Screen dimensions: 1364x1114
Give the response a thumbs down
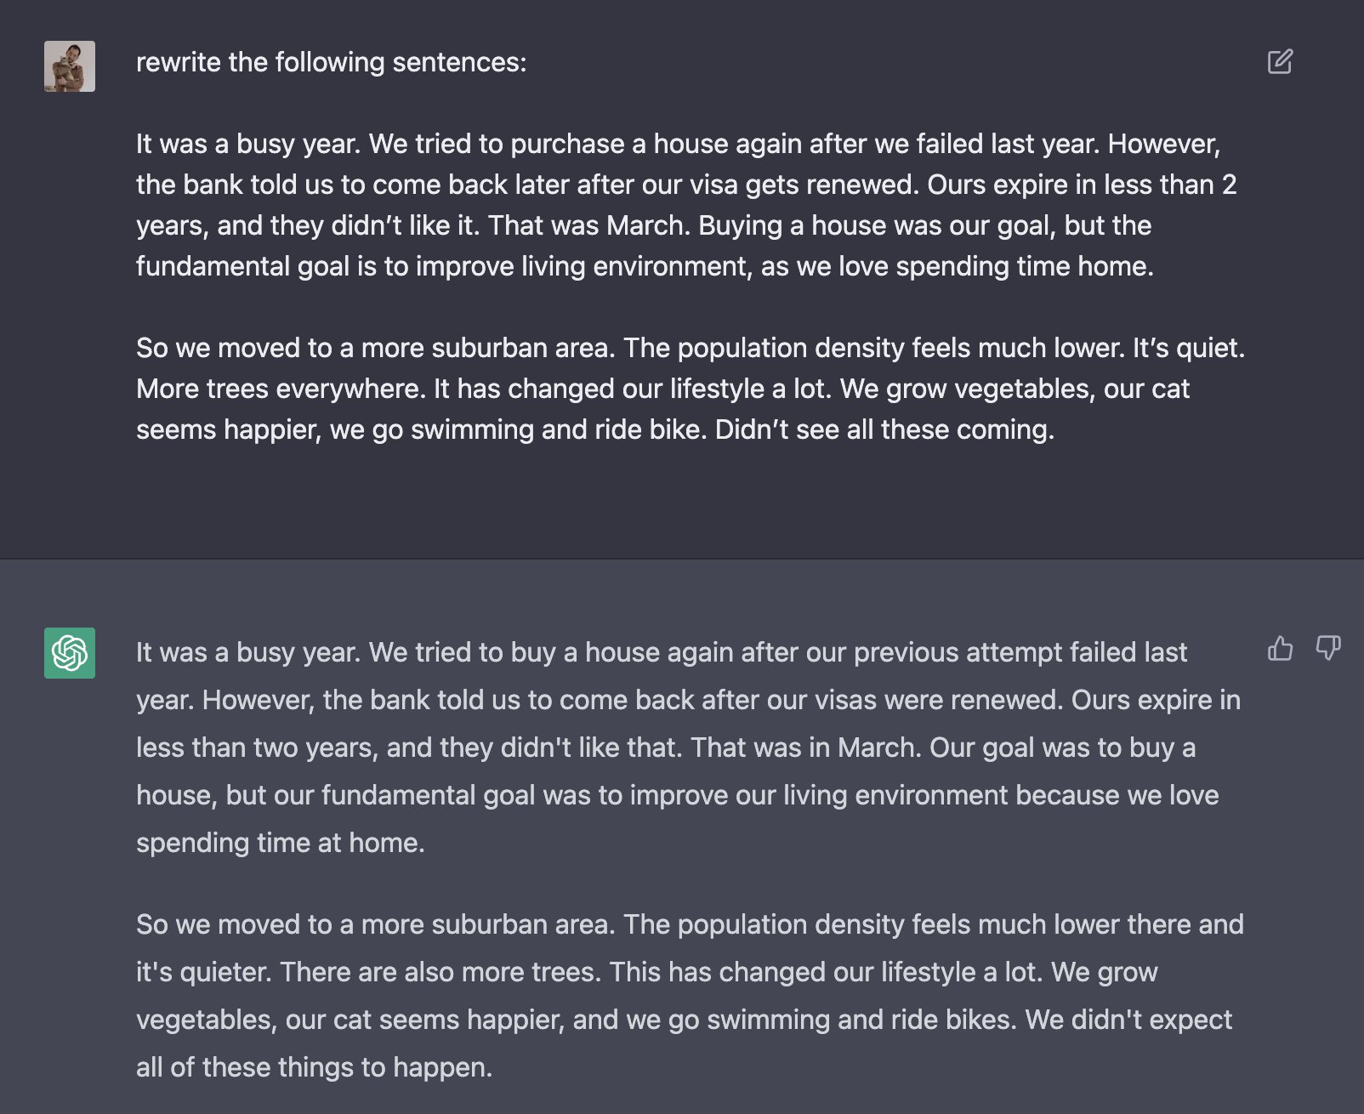click(1328, 648)
